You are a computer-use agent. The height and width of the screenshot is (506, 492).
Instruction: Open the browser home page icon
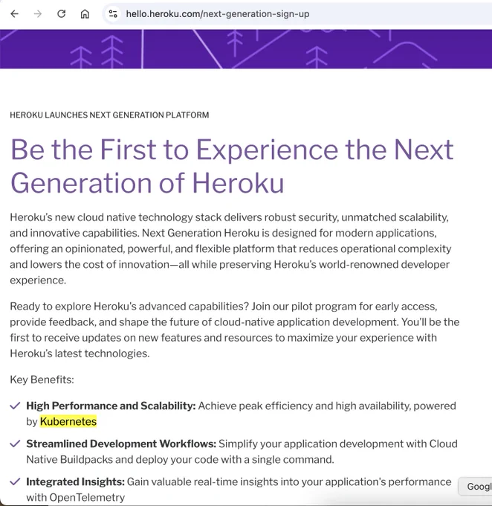(85, 14)
